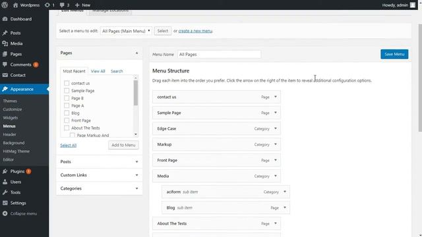Click the Save Menu button
422x237 pixels.
[394, 54]
